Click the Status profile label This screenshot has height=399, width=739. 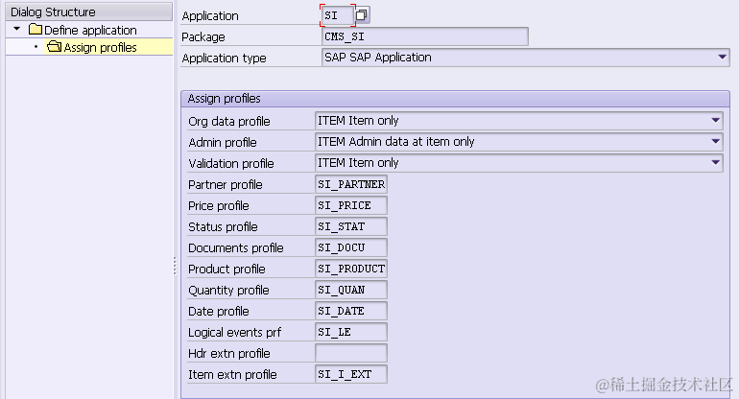tap(223, 226)
